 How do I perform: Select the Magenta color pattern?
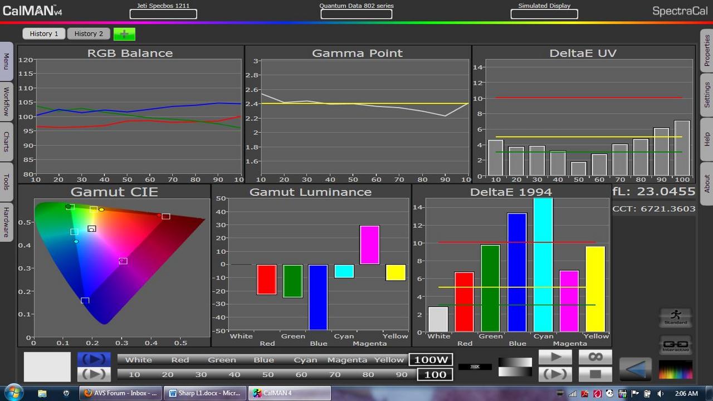click(347, 360)
